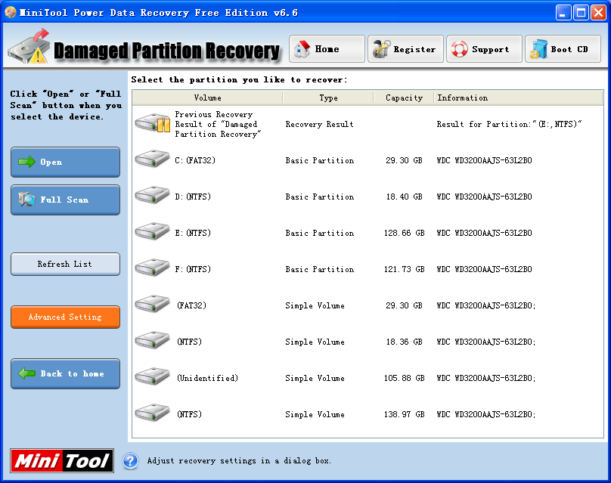The image size is (611, 483).
Task: Click the "Recovery Result" type cell
Action: pyautogui.click(x=319, y=124)
